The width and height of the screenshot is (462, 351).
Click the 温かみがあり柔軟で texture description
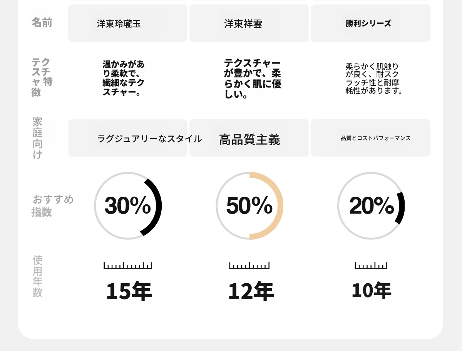(x=124, y=78)
